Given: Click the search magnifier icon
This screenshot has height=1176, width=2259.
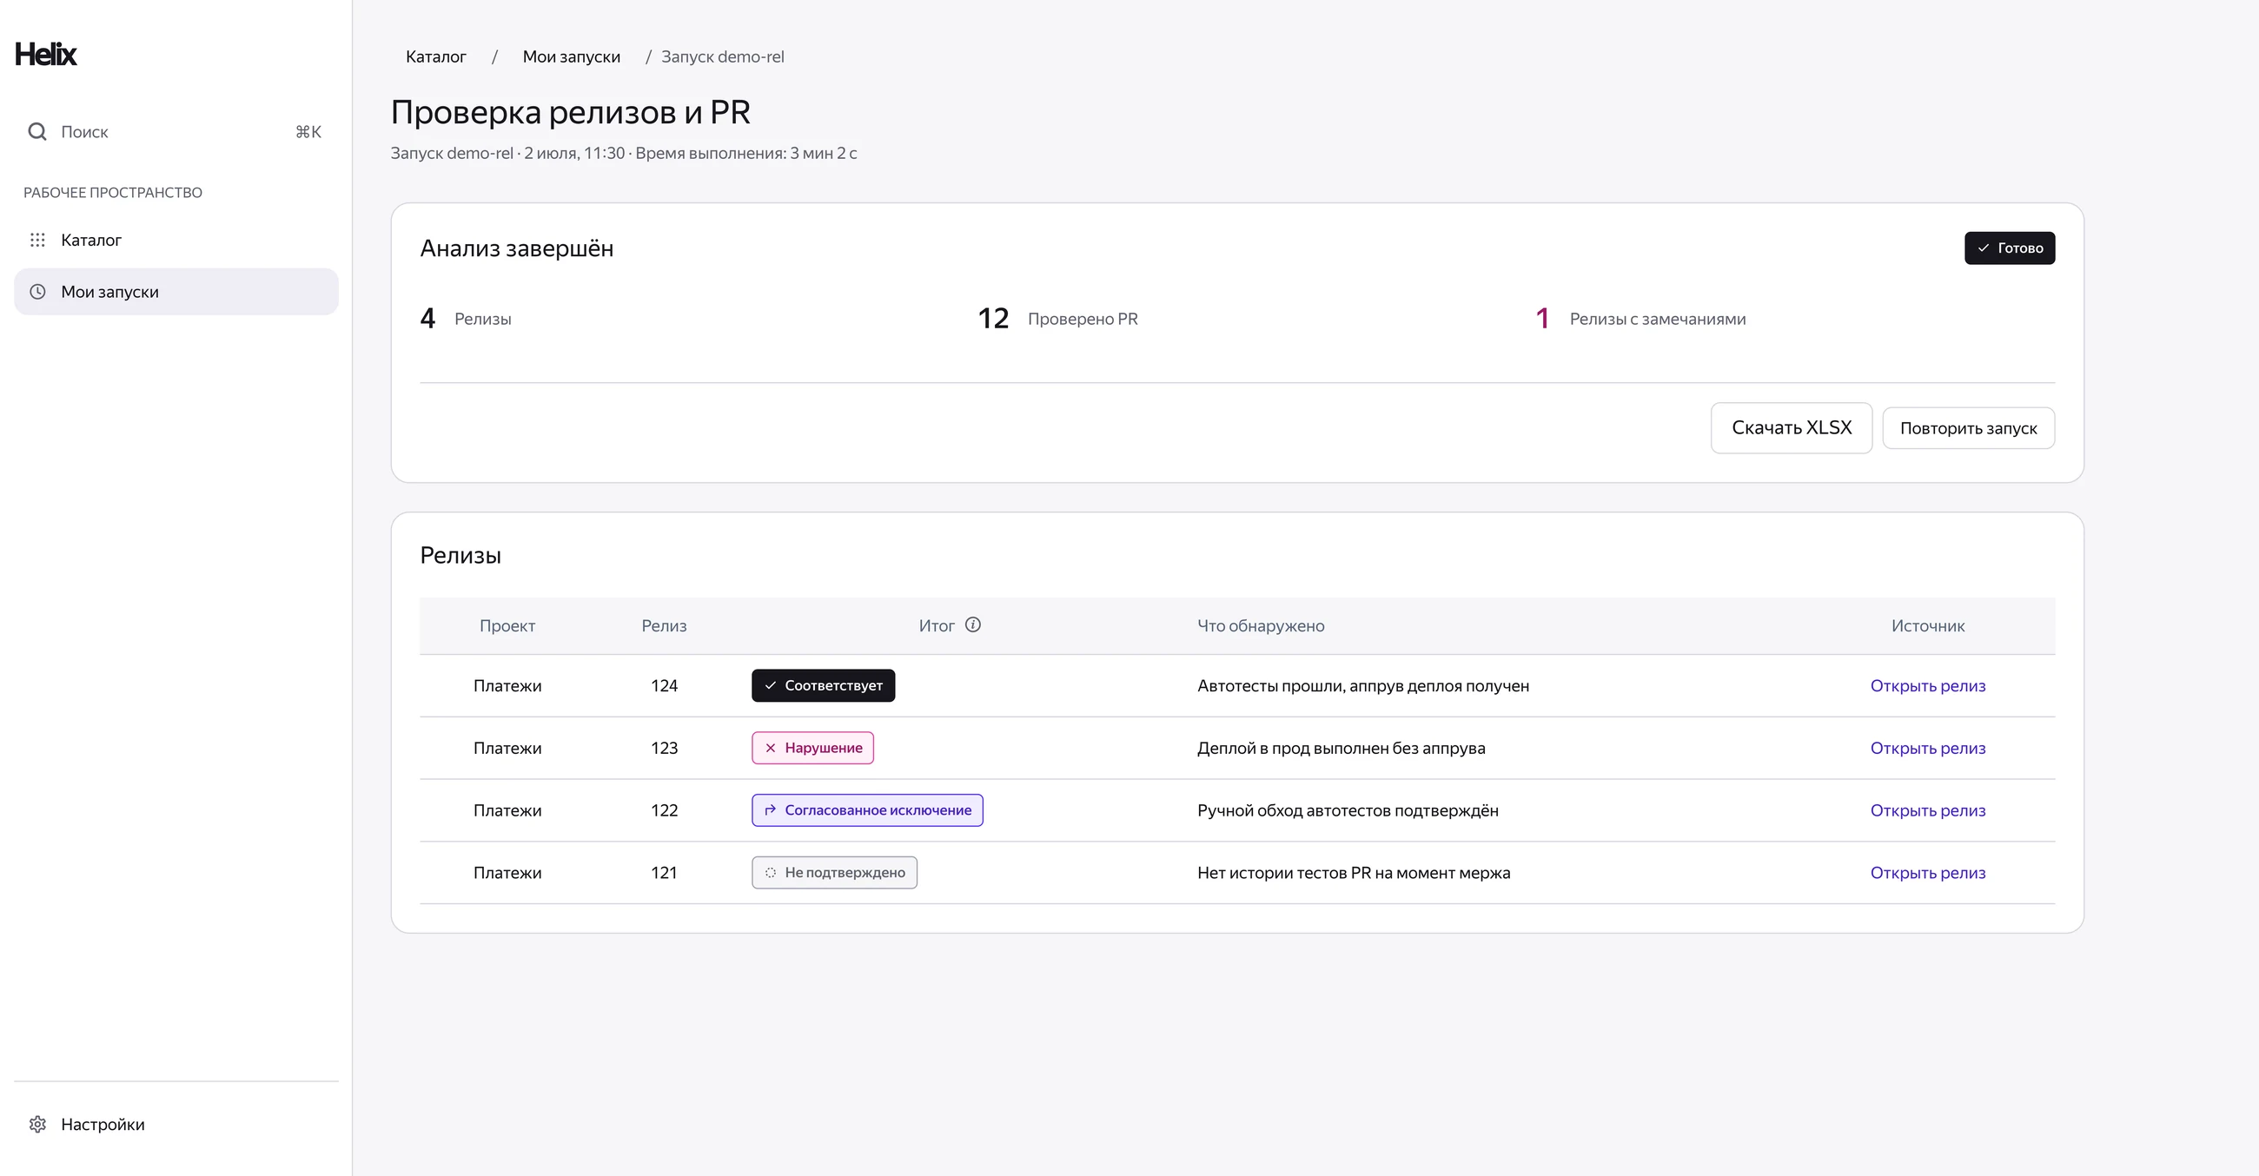Looking at the screenshot, I should coord(36,131).
